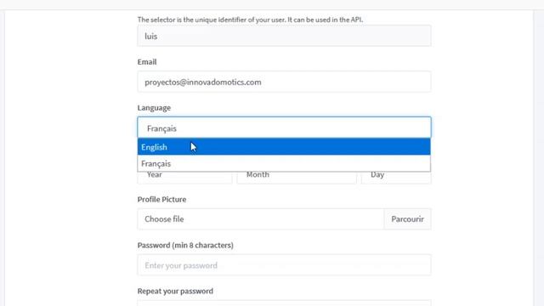Click the selector description text
The height and width of the screenshot is (306, 544).
pos(250,20)
